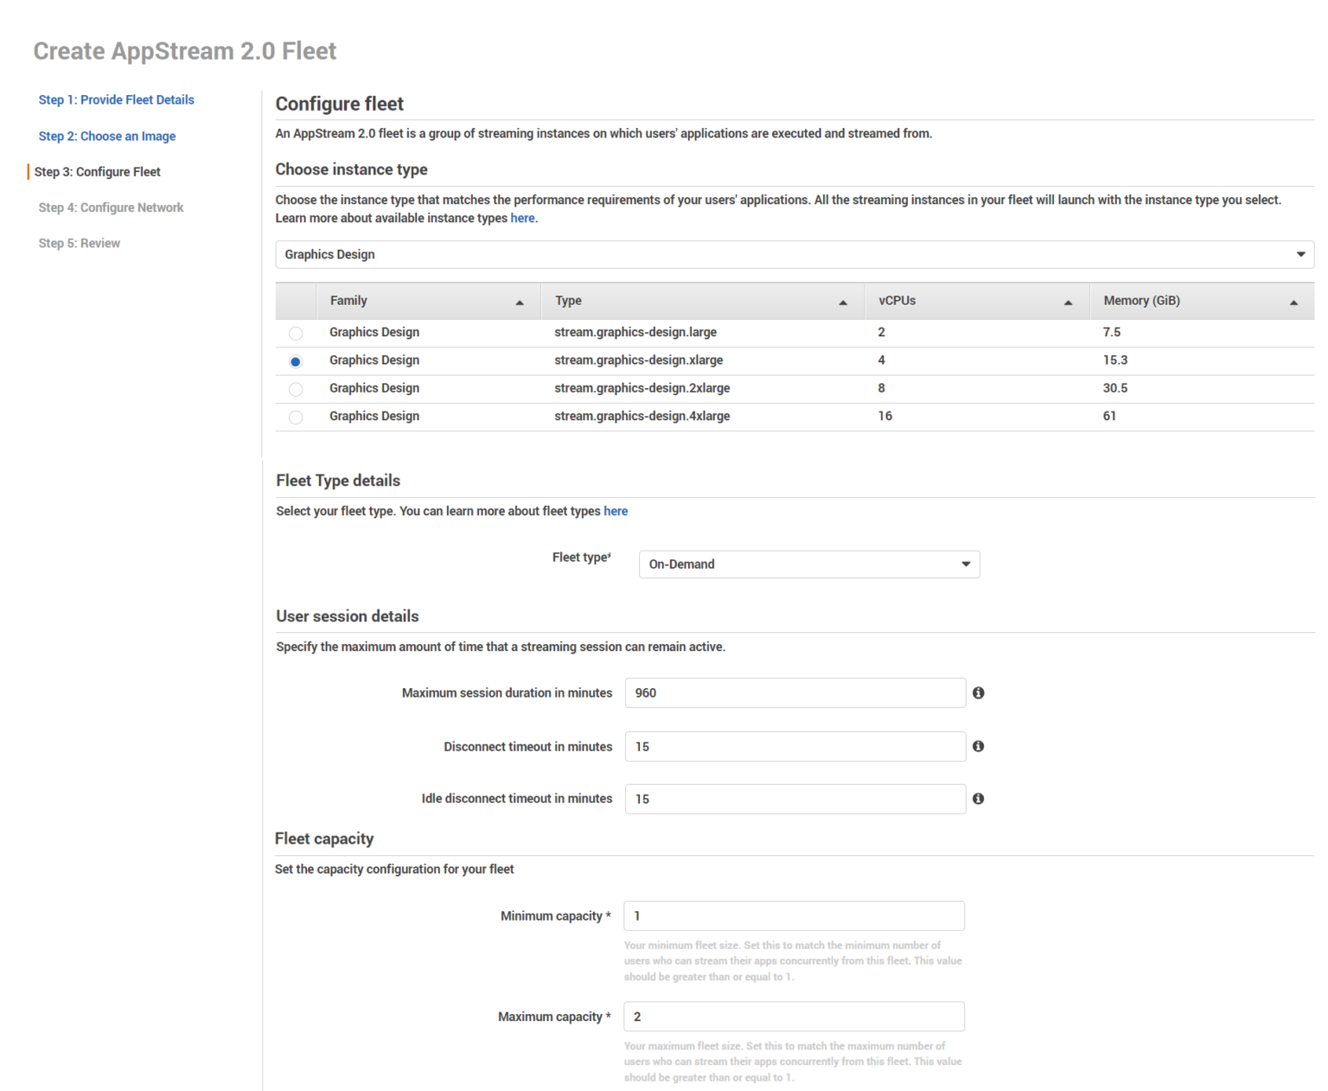Deselect xlarge by choosing the large radio button
The width and height of the screenshot is (1328, 1091).
pyautogui.click(x=296, y=333)
